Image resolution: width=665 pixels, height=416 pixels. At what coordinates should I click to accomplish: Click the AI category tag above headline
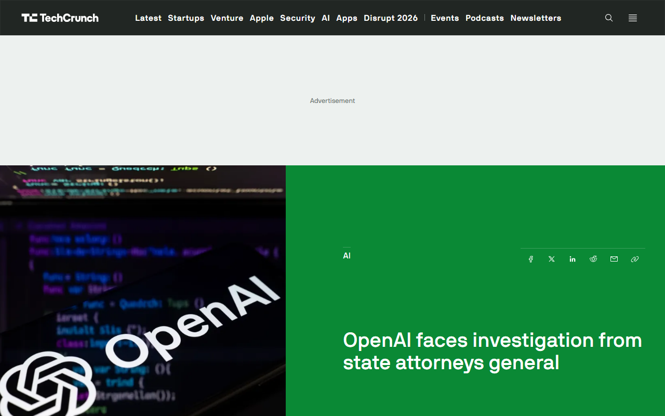coord(347,256)
